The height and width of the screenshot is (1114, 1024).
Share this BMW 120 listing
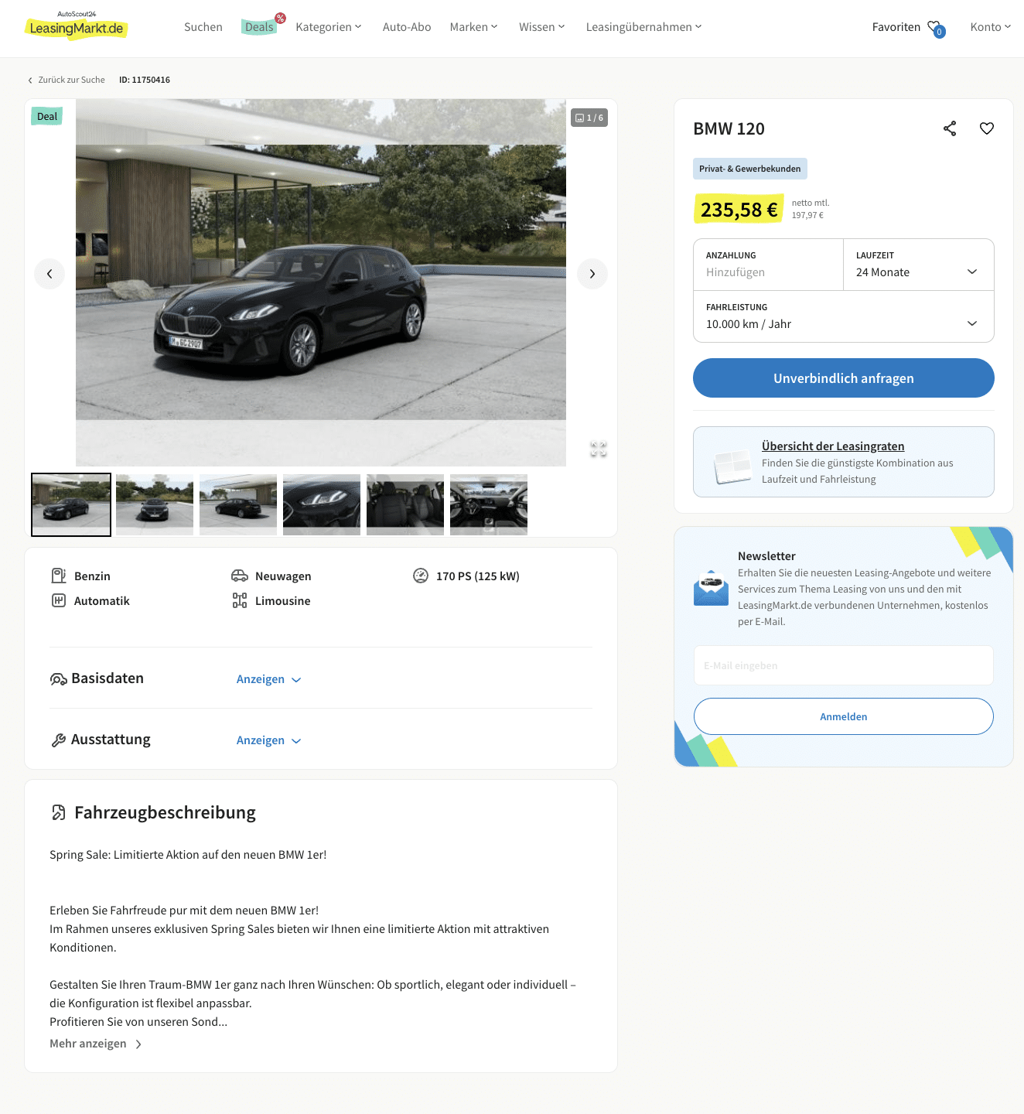[950, 128]
